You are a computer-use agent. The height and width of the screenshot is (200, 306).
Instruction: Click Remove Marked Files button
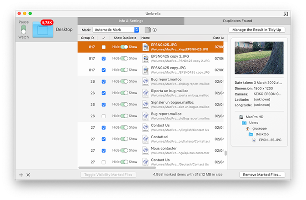coord(262,175)
